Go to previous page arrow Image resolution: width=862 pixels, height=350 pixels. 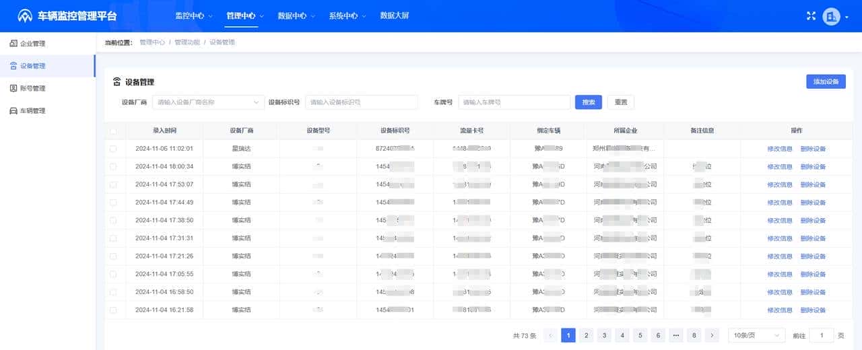pos(550,335)
